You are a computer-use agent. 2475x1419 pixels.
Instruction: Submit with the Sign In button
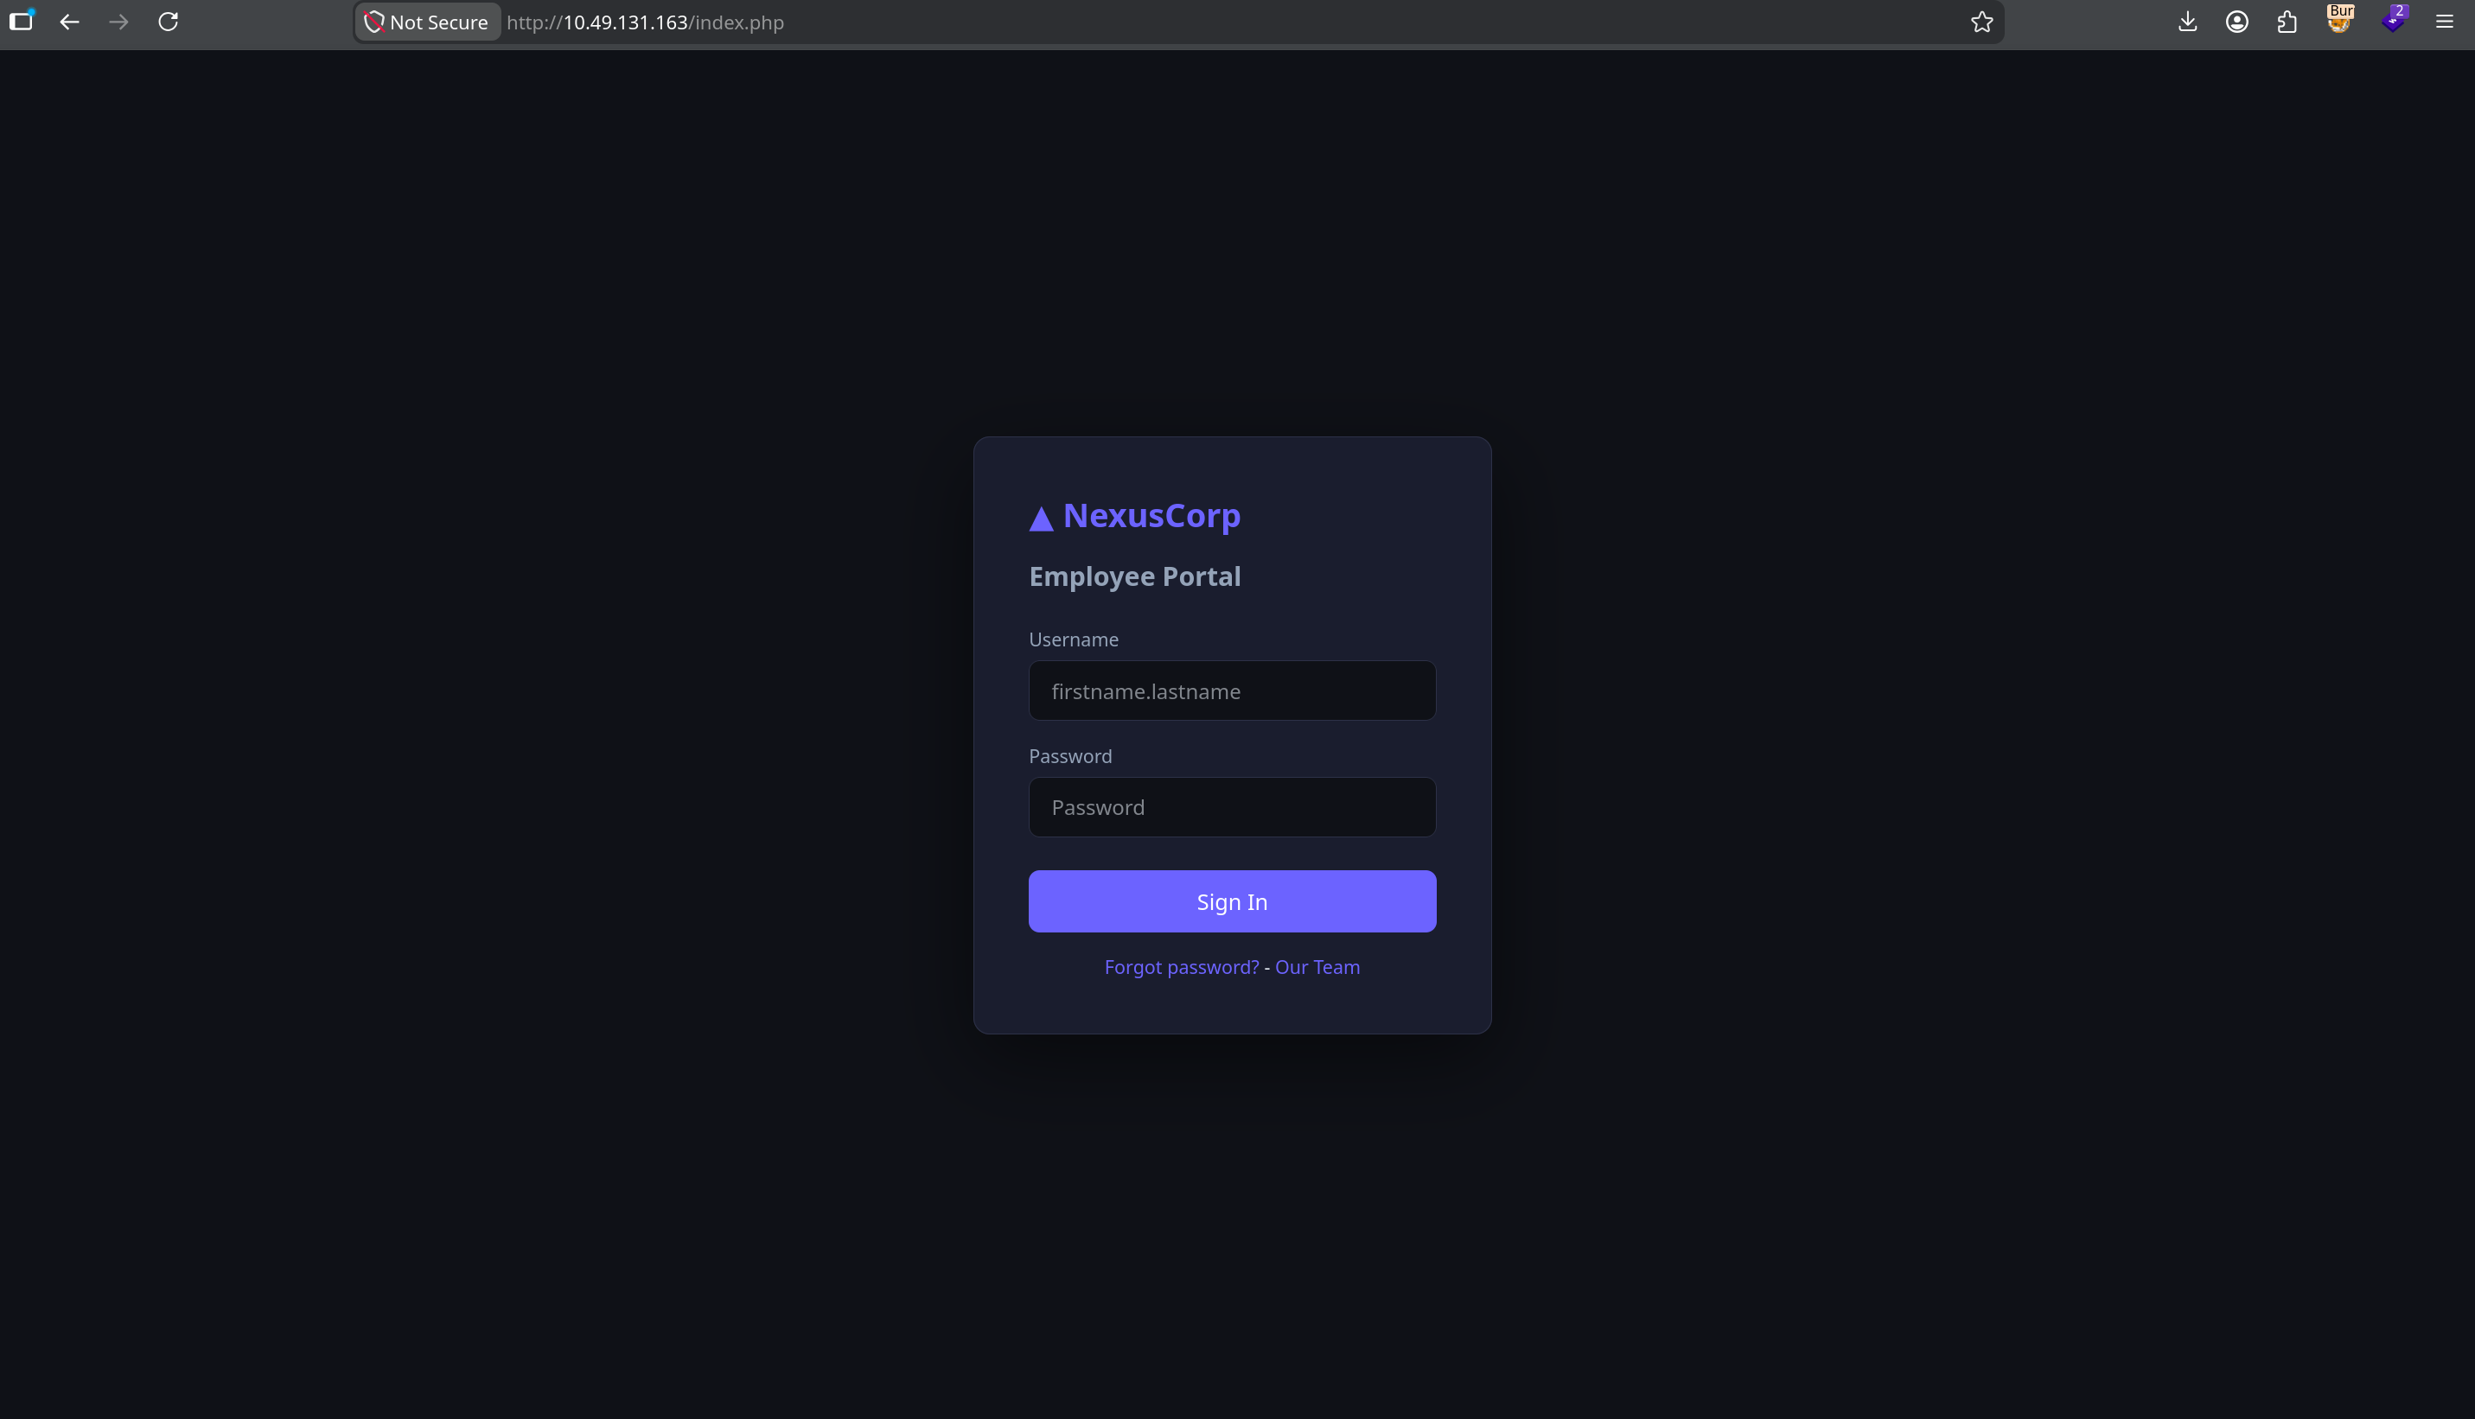tap(1232, 901)
